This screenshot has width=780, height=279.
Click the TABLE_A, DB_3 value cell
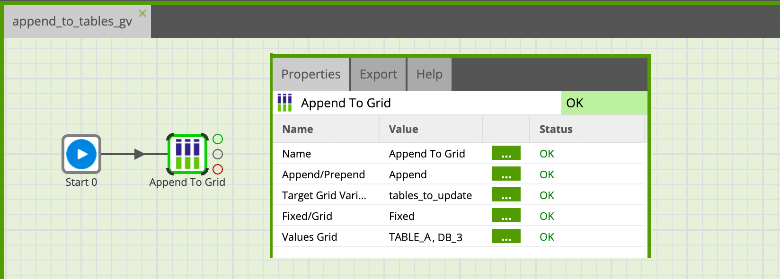[x=425, y=237]
